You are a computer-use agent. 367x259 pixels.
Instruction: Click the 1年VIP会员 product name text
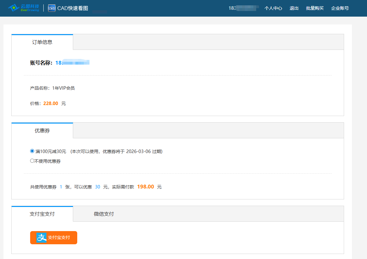(63, 88)
